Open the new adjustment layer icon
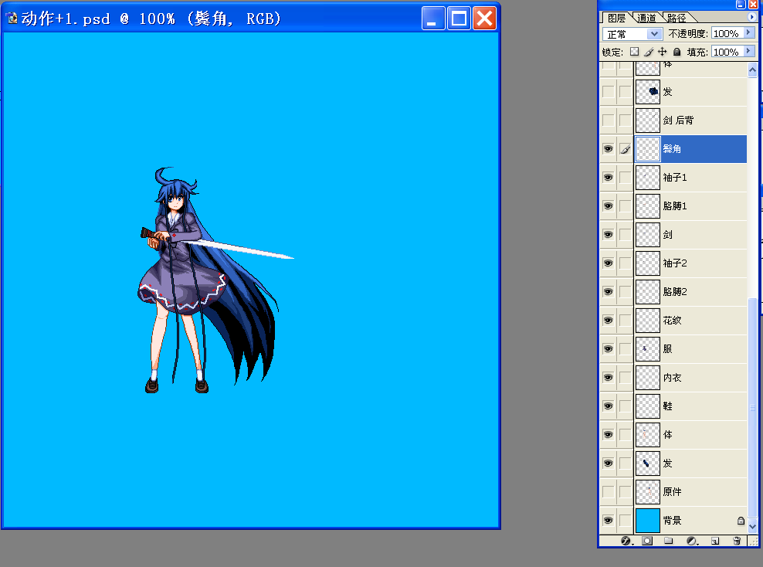Viewport: 763px width, 567px height. click(x=691, y=541)
